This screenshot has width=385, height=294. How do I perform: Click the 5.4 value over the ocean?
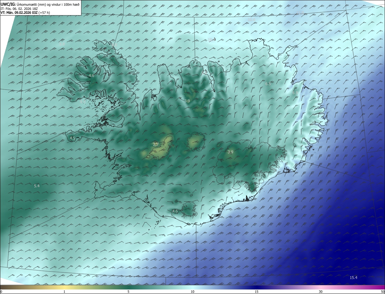pos(37,186)
